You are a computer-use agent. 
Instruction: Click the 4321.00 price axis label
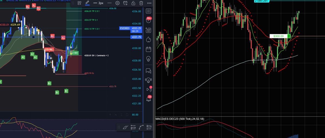[136, 103]
